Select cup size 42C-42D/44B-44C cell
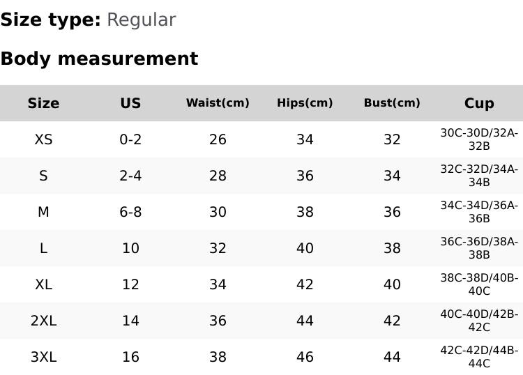523x375 pixels. click(479, 357)
